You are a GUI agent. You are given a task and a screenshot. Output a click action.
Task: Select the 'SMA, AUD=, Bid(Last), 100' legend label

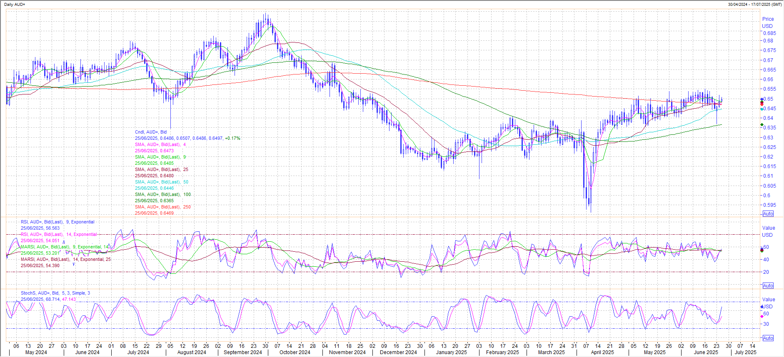(163, 195)
